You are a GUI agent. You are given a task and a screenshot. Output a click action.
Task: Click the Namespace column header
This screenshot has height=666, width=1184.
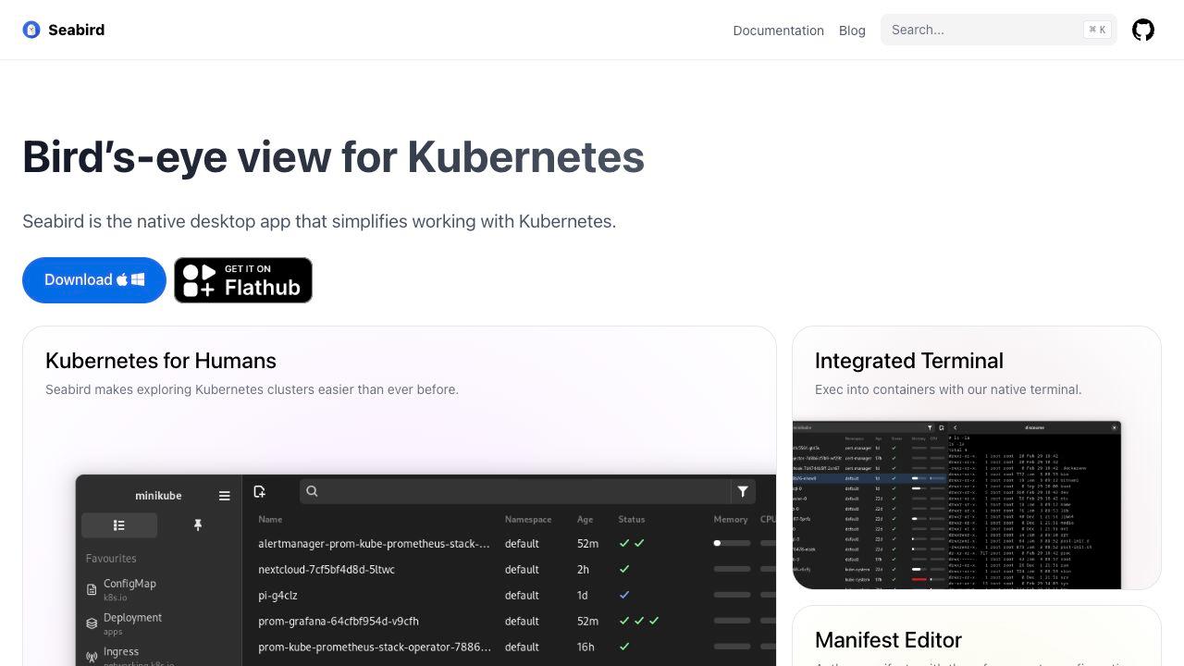pos(528,520)
